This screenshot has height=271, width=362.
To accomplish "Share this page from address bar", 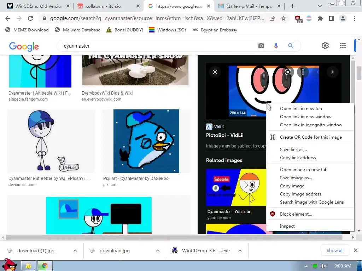I will coord(272,18).
